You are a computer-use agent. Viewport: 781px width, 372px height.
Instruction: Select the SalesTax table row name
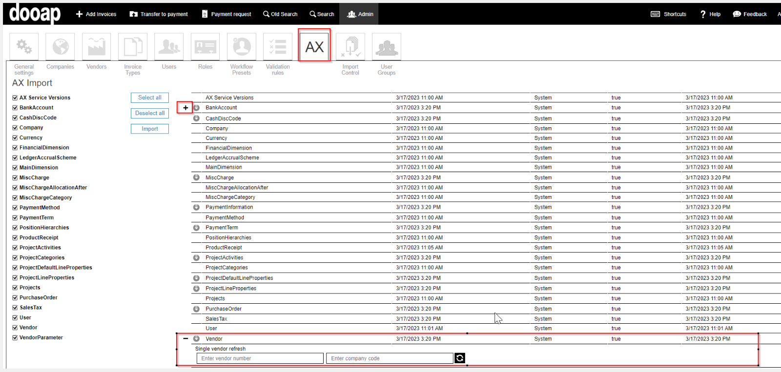[216, 319]
